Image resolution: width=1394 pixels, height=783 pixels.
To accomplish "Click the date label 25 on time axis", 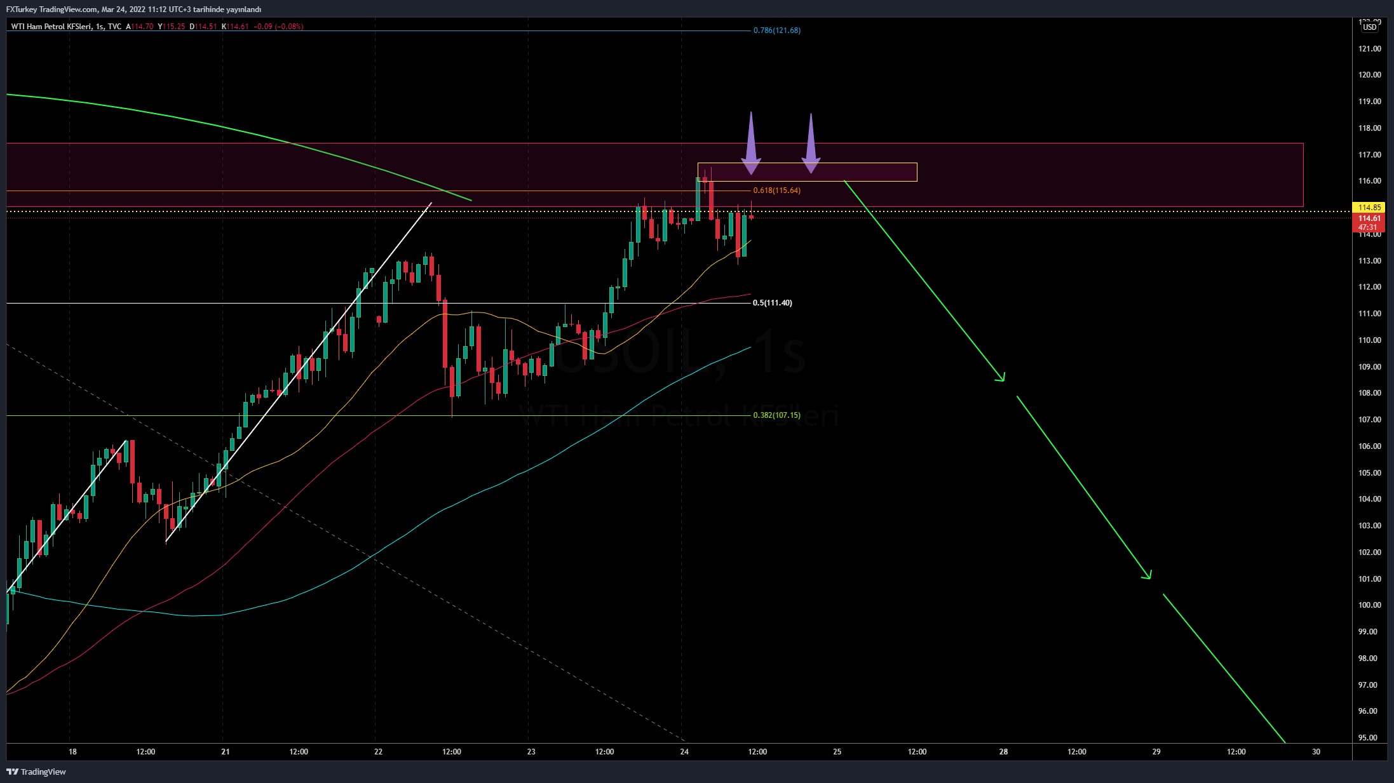I will [x=837, y=752].
